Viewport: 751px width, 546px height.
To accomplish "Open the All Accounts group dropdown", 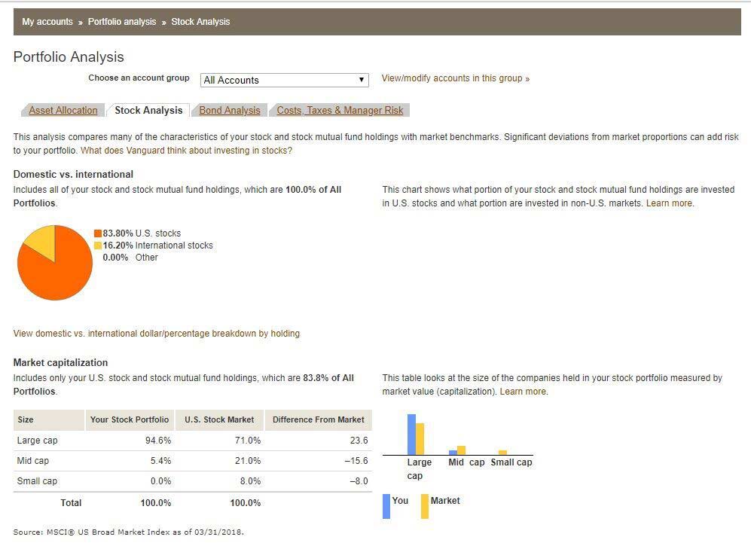I will (284, 80).
